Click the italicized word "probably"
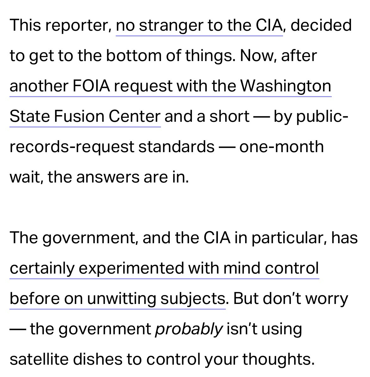Viewport: 370px width, 377px height. pos(189,329)
